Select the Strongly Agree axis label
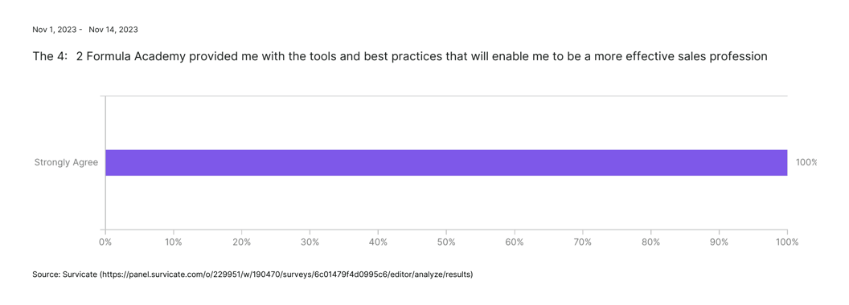849x305 pixels. coord(66,162)
